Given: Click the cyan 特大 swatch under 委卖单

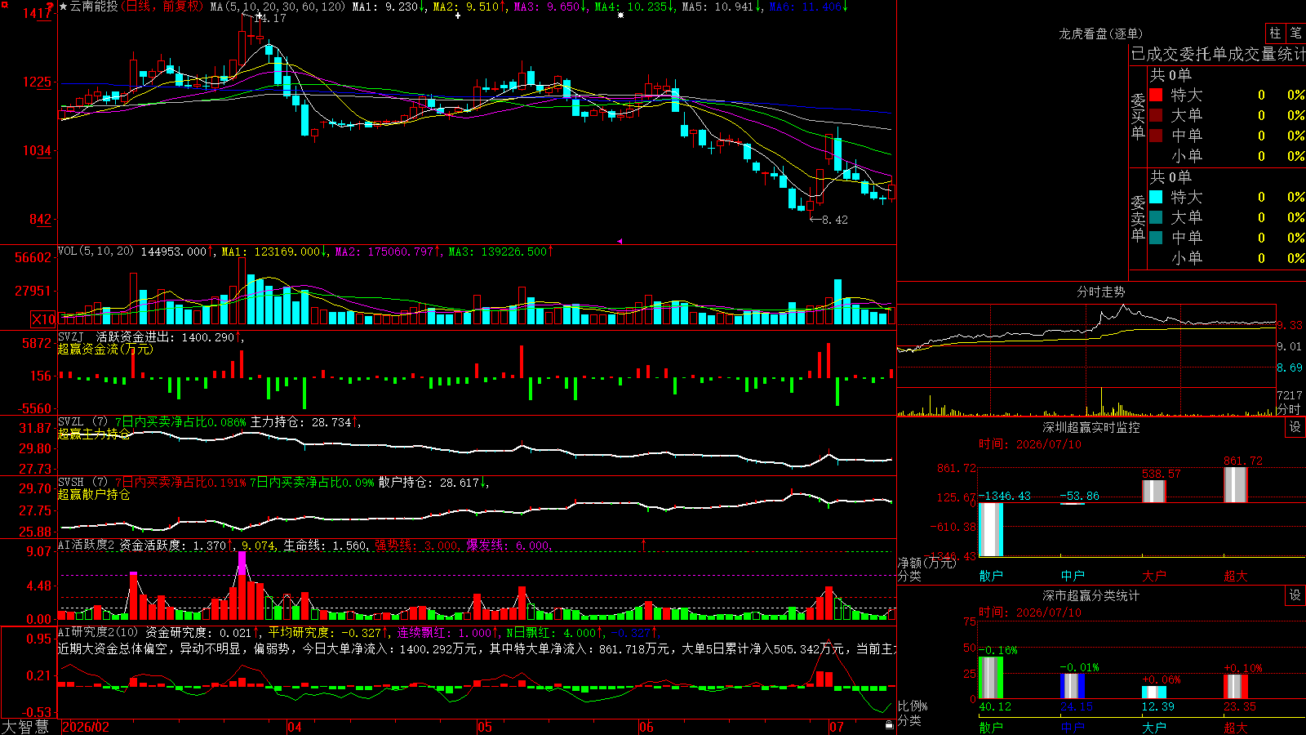Looking at the screenshot, I should pyautogui.click(x=1156, y=197).
